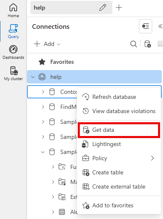
Task: Expand the Functions folder node
Action: 53,167
